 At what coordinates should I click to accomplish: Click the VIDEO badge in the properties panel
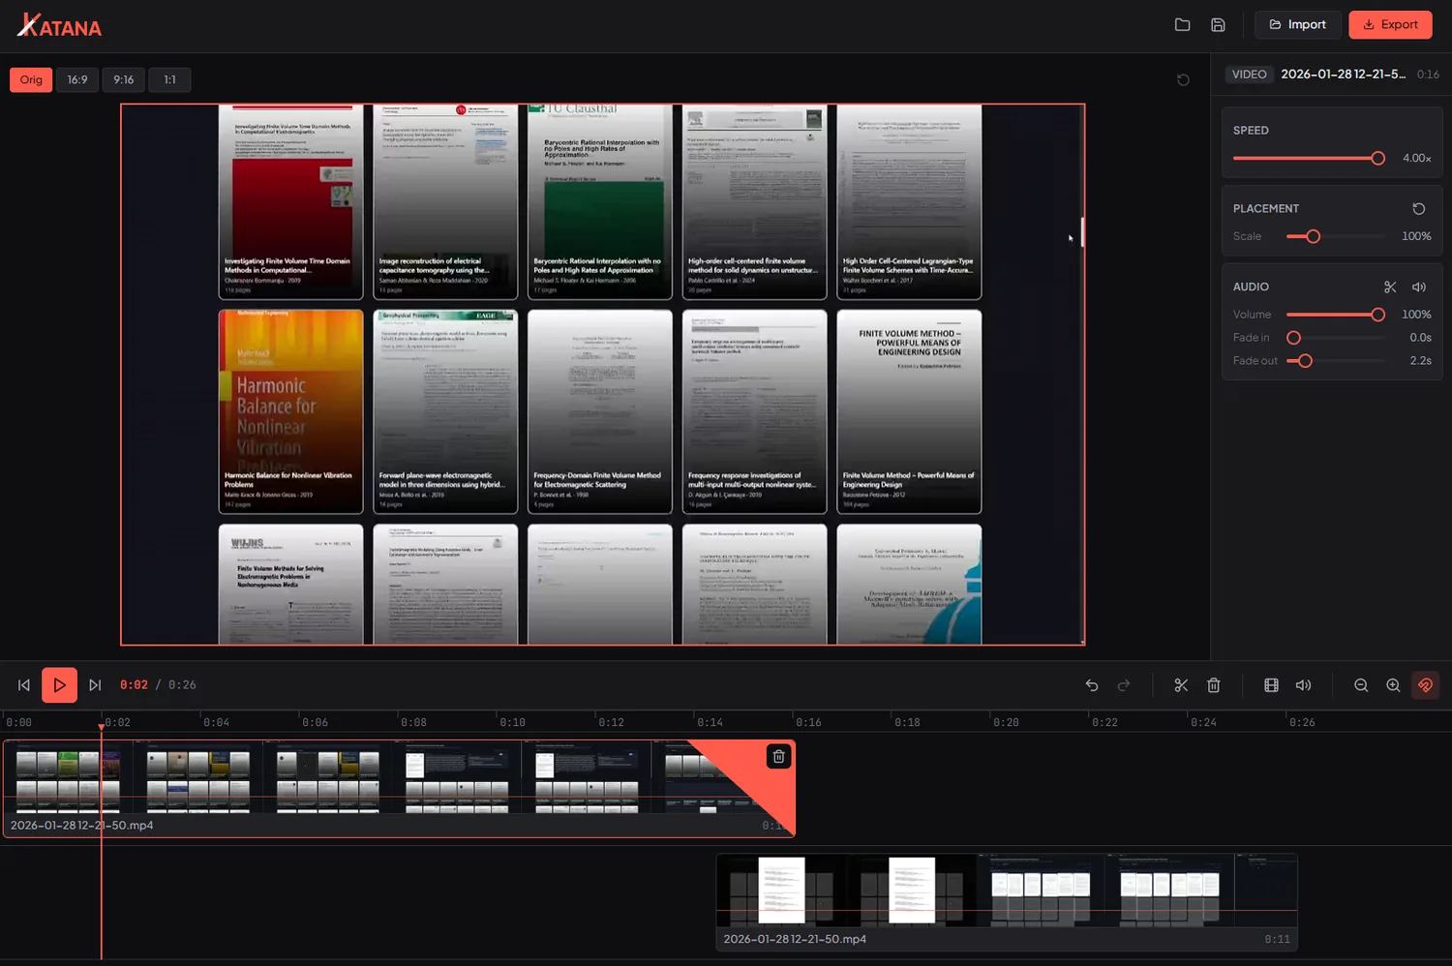click(1249, 75)
